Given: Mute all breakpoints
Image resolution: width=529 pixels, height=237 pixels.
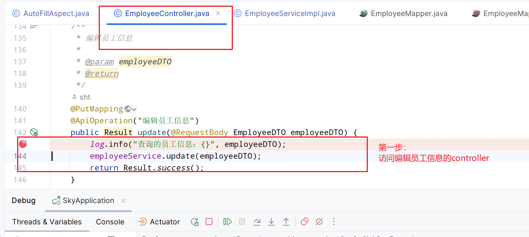Looking at the screenshot, I should pos(319,222).
